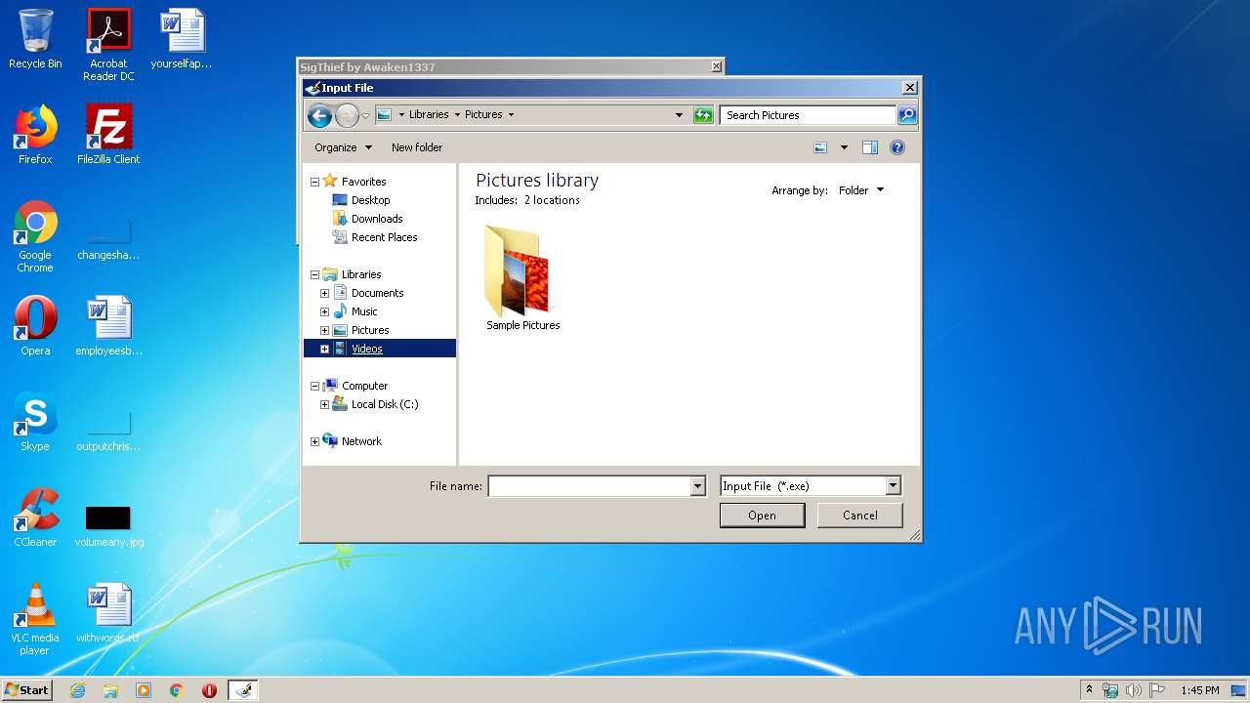
Task: Select Local Disk (C:)
Action: click(x=384, y=404)
